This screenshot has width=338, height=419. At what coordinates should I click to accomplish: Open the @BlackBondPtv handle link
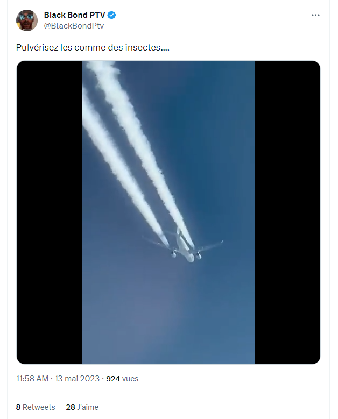pyautogui.click(x=74, y=25)
